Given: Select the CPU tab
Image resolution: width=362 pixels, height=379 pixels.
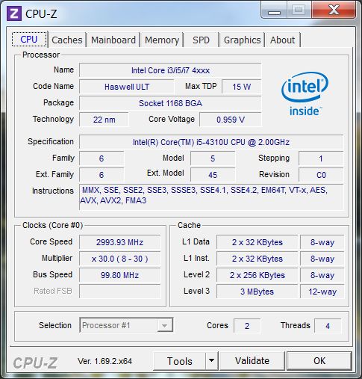Looking at the screenshot, I should coord(29,39).
